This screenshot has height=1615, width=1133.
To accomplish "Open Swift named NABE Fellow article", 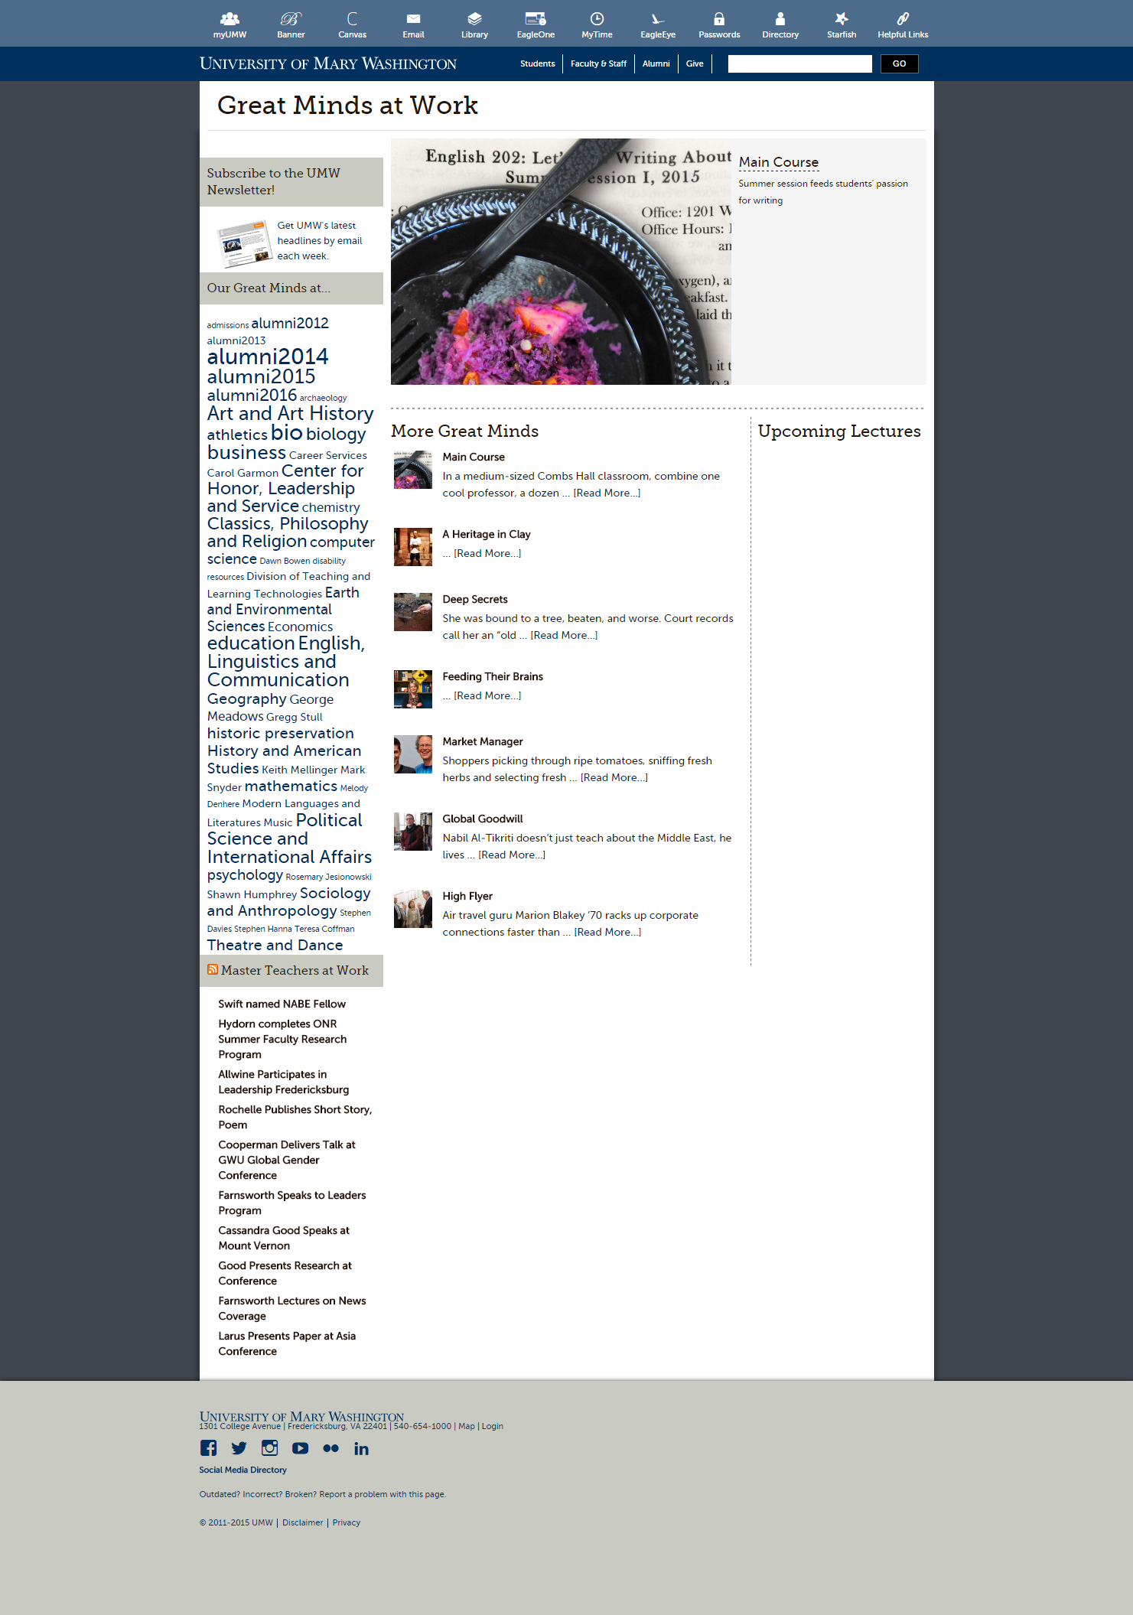I will (282, 1004).
